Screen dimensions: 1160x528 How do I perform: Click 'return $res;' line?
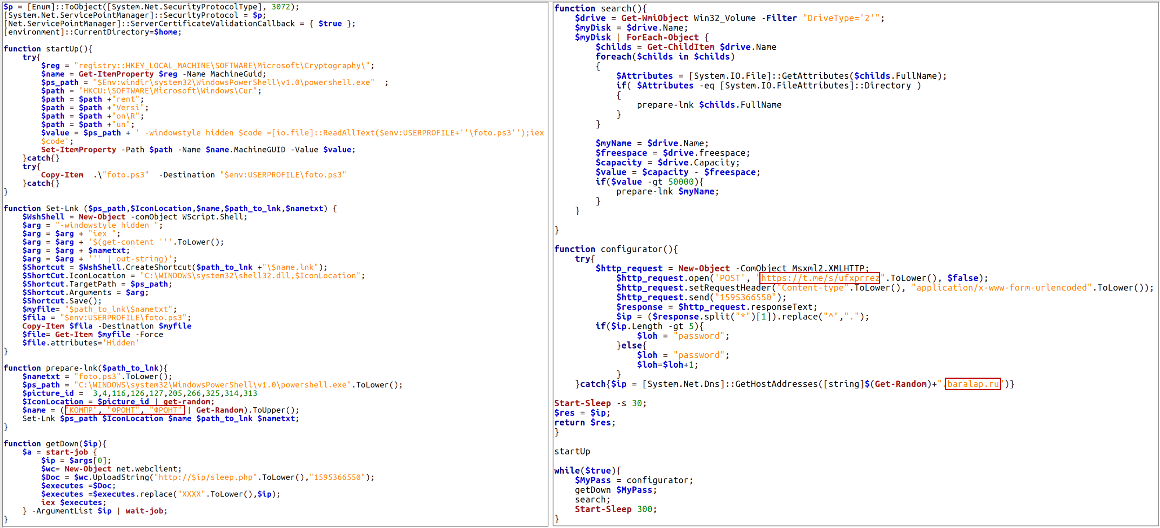(584, 422)
